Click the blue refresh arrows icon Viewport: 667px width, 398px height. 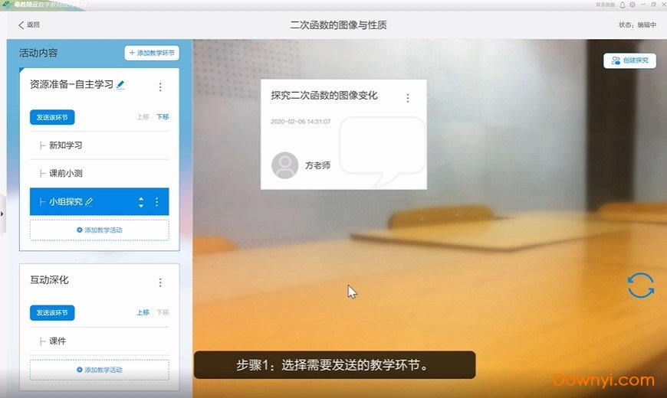tap(641, 285)
